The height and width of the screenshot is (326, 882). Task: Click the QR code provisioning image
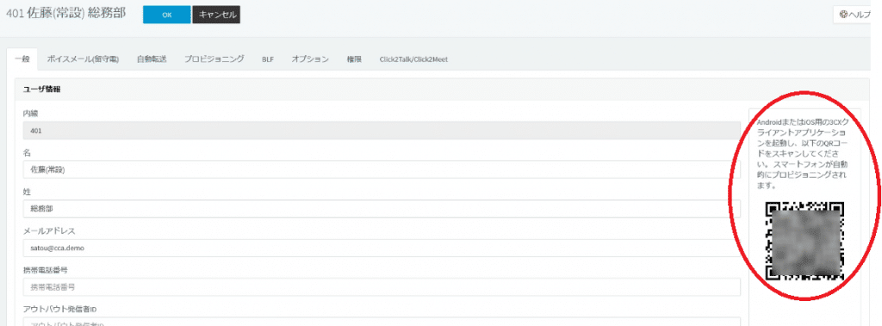click(804, 240)
